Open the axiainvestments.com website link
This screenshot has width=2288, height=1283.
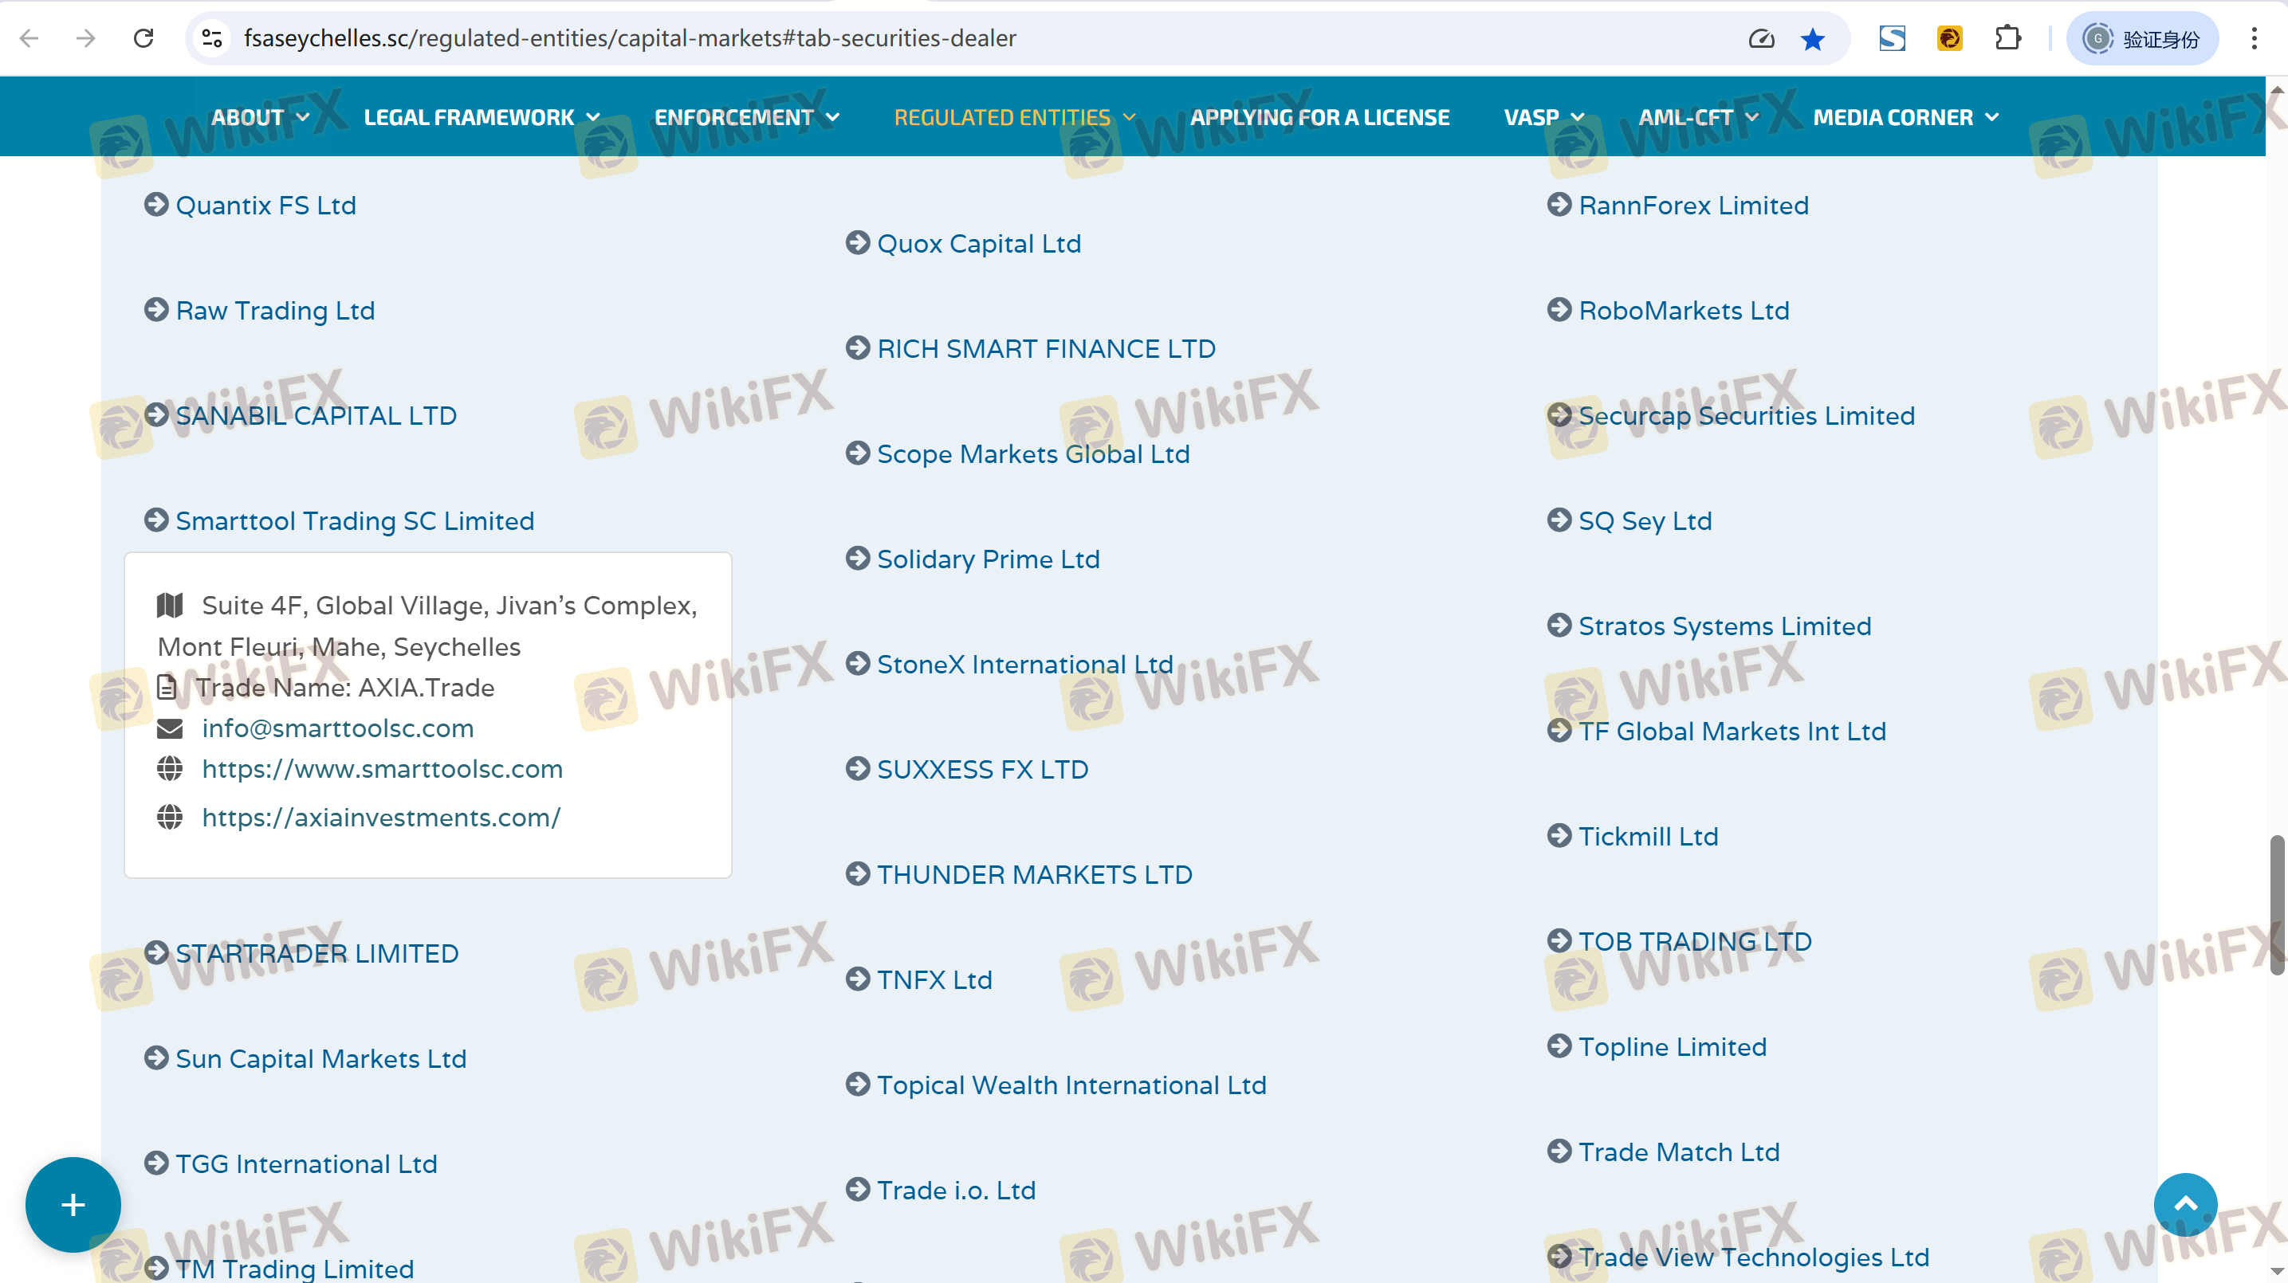381,817
